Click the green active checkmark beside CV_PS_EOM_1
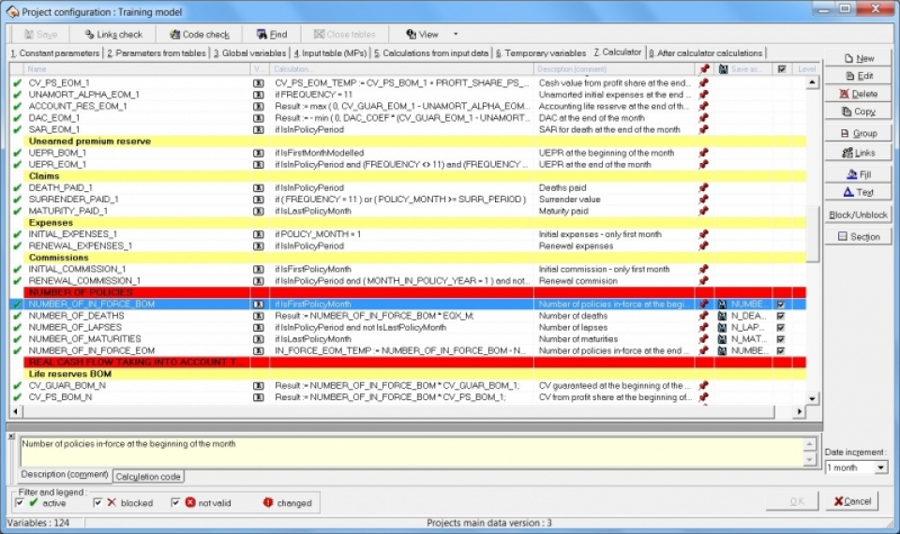 tap(17, 83)
